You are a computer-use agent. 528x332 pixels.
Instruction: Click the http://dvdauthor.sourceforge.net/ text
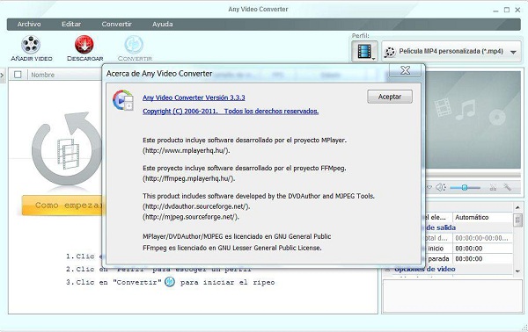tap(196, 206)
